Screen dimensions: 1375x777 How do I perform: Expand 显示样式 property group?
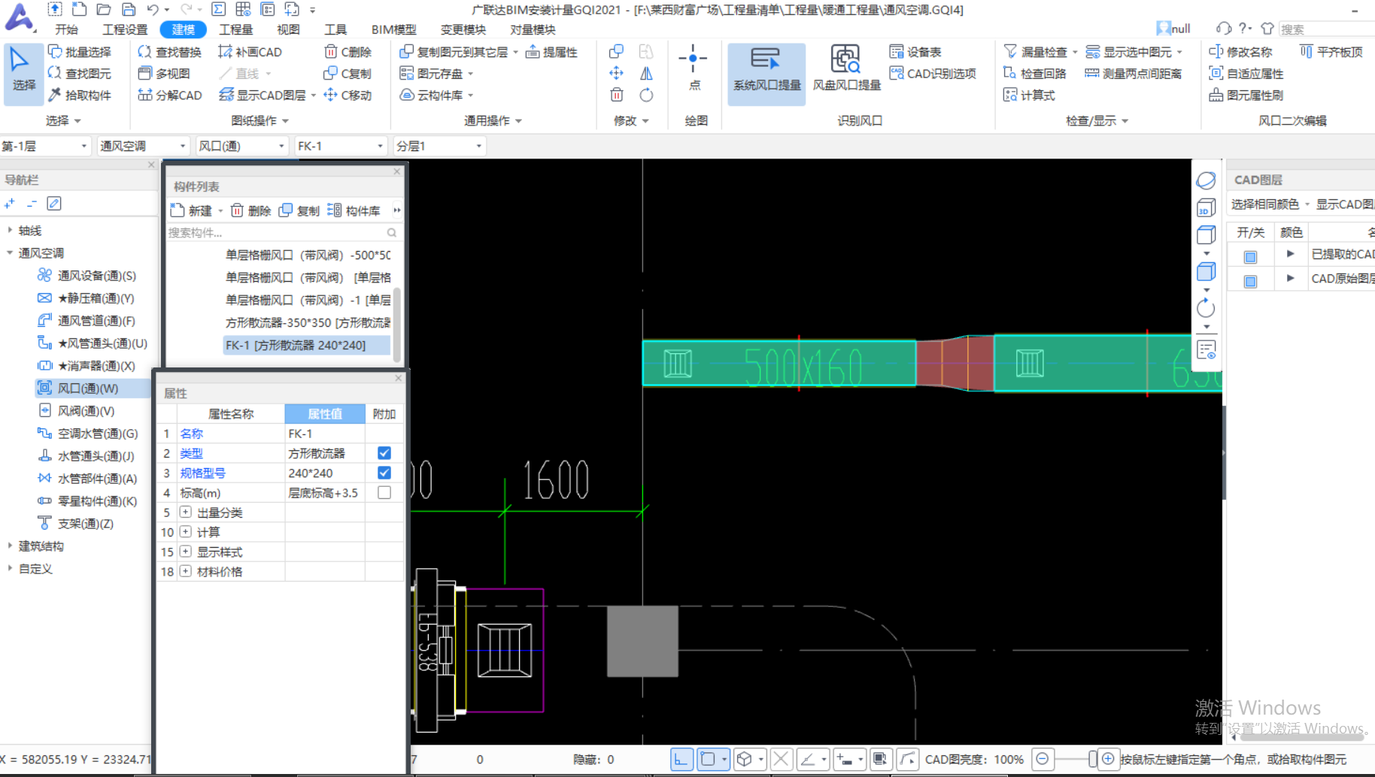tap(185, 552)
